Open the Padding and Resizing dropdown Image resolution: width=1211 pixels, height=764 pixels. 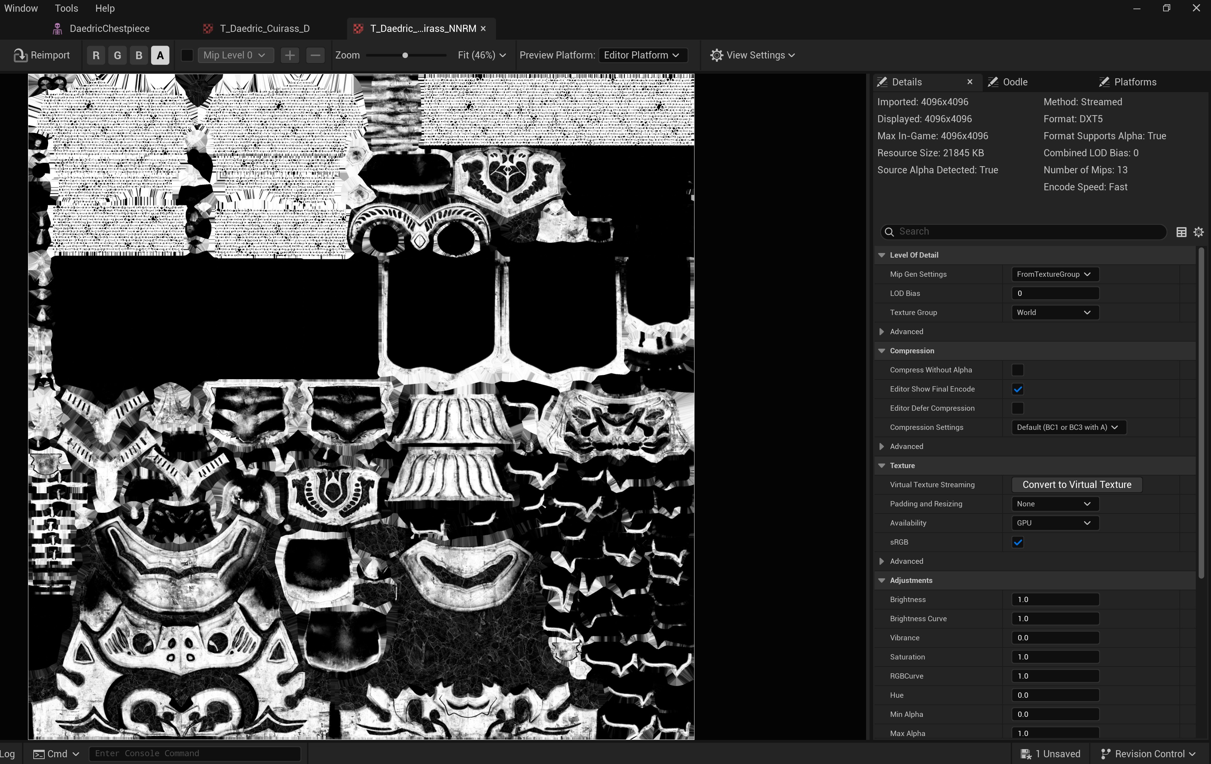[1055, 504]
